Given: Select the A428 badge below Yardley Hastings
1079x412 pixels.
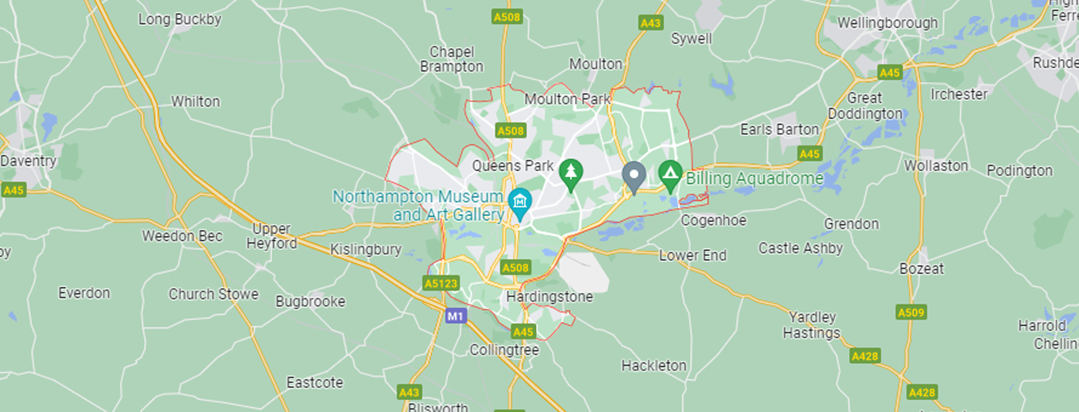Looking at the screenshot, I should (x=865, y=356).
